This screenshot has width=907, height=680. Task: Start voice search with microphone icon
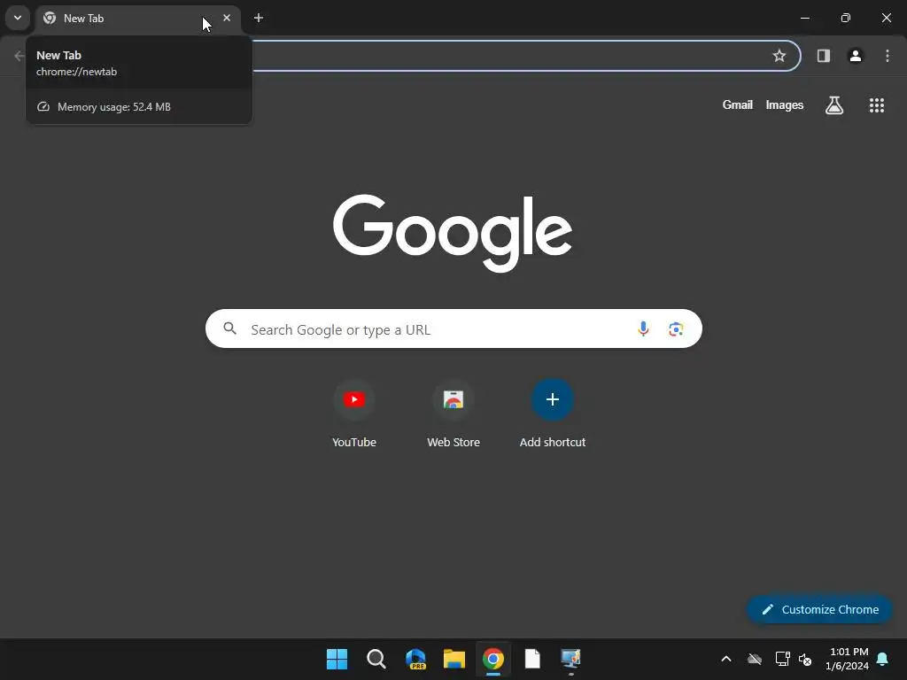point(643,329)
